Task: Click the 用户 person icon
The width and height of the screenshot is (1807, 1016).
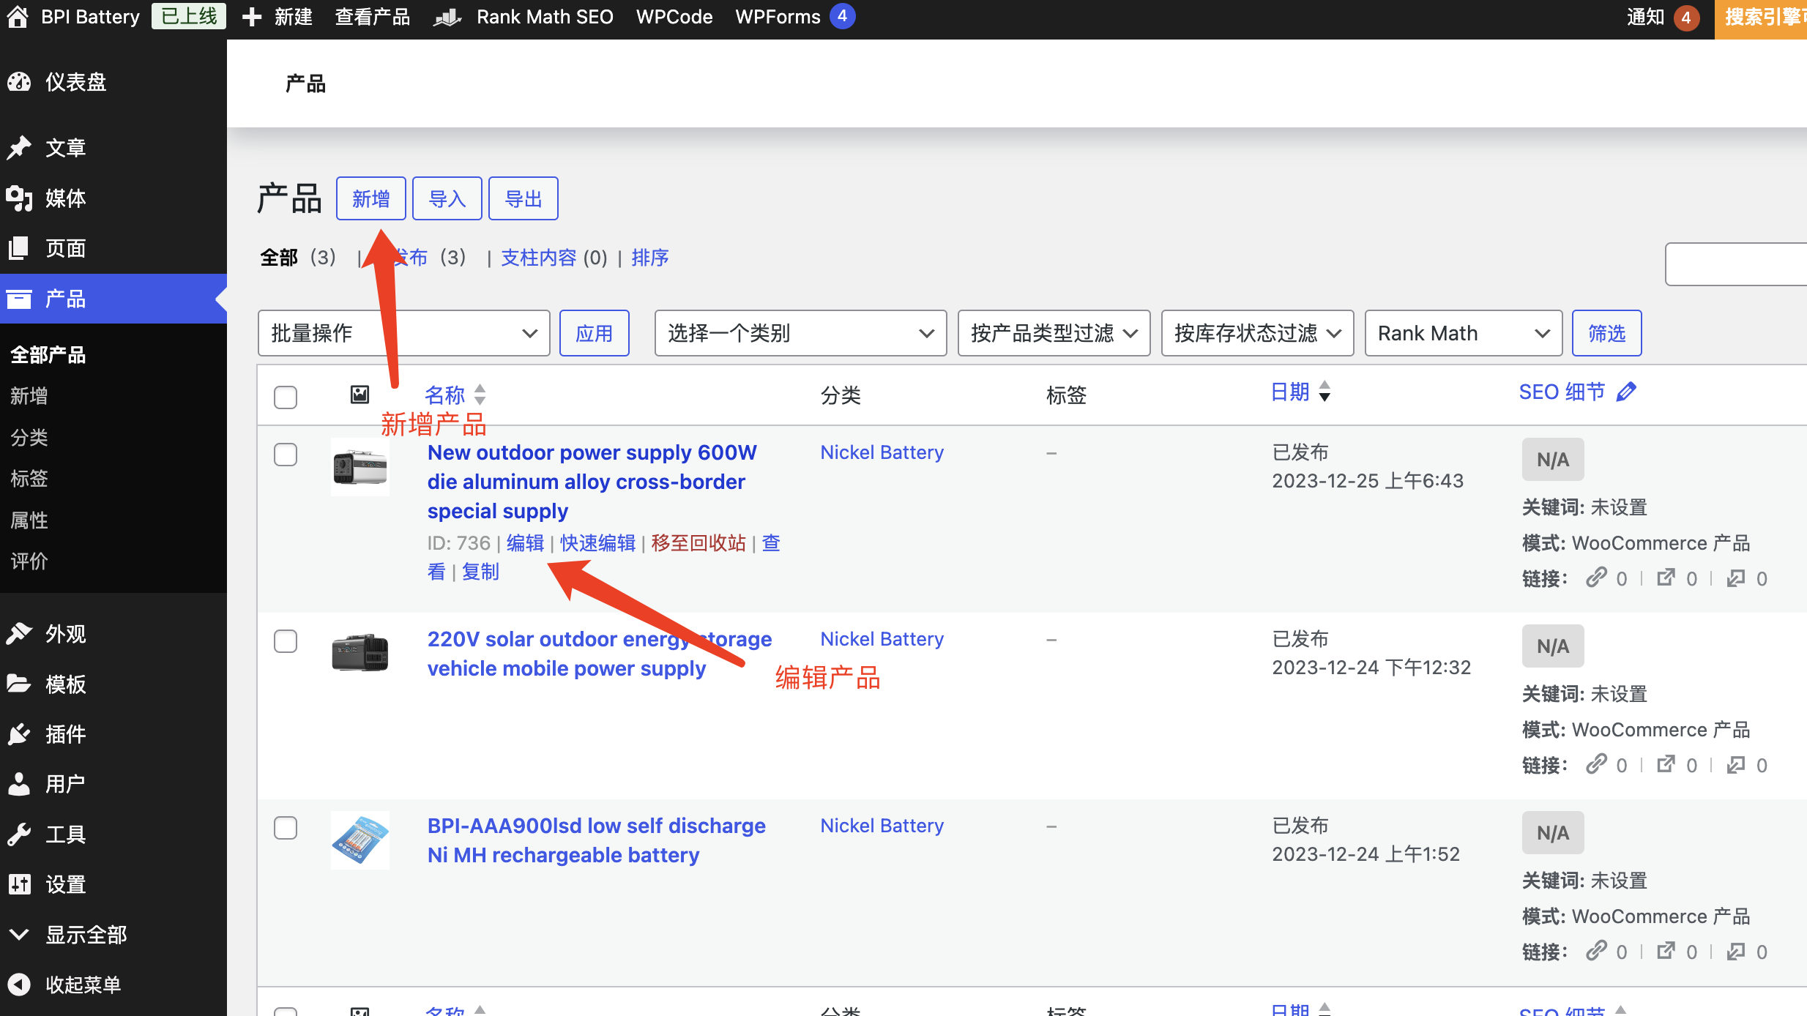Action: coord(19,784)
